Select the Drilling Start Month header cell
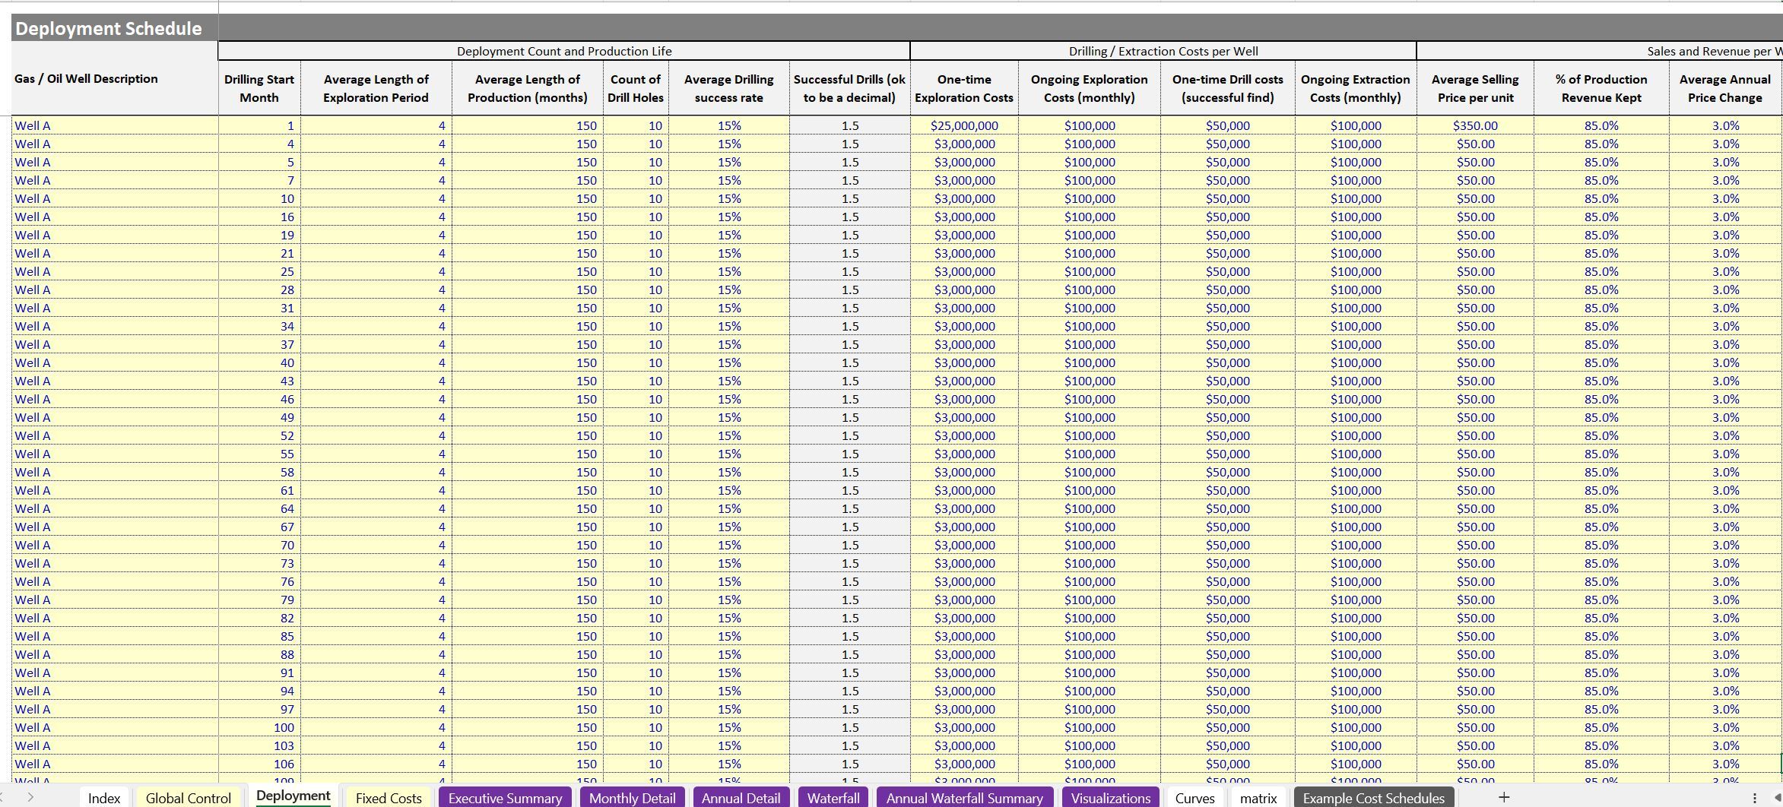Image resolution: width=1783 pixels, height=807 pixels. (259, 88)
